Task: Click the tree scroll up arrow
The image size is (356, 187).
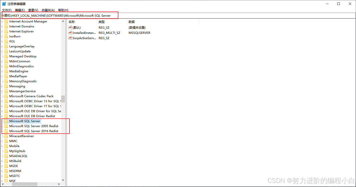Action: (63, 21)
